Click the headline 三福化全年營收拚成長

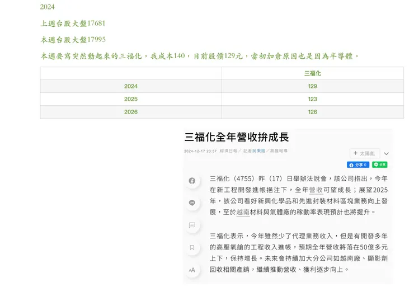(237, 137)
